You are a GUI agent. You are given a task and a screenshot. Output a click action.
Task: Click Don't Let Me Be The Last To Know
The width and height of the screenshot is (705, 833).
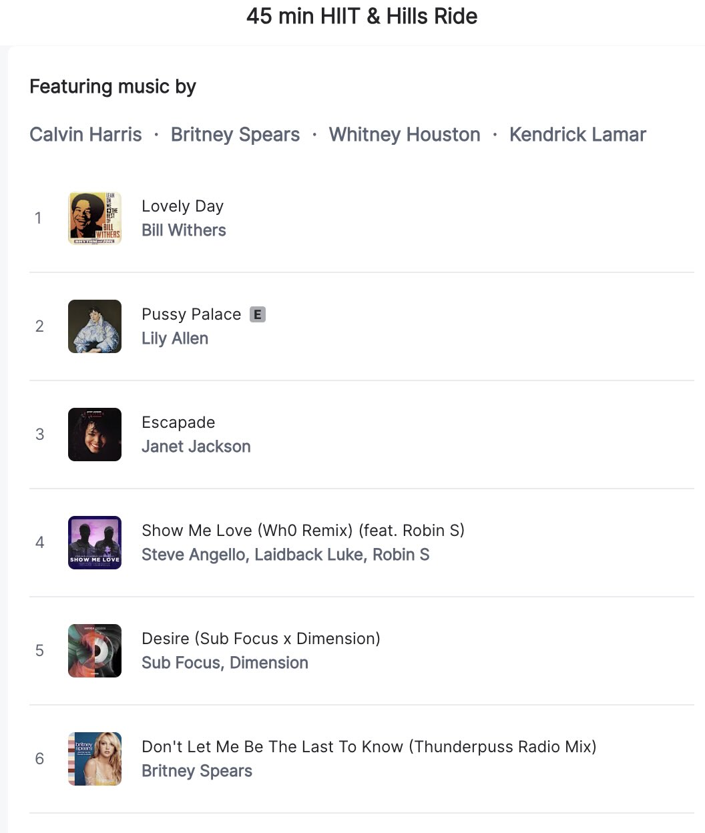click(x=369, y=746)
